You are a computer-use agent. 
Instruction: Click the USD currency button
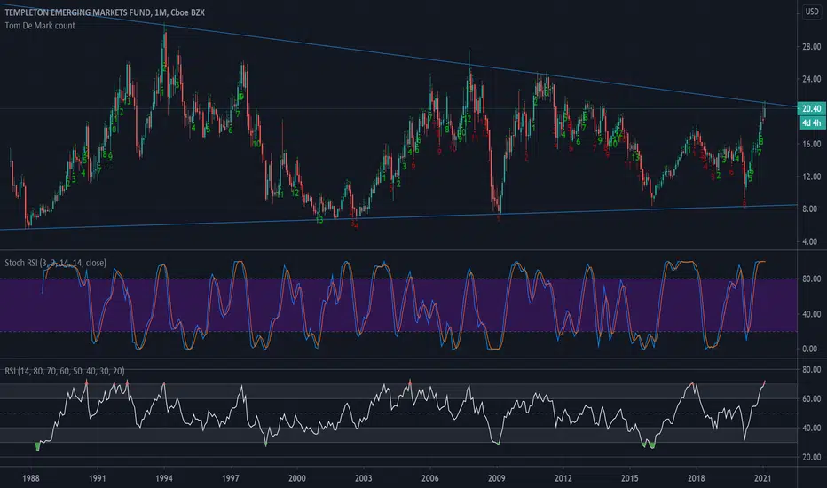(x=812, y=12)
